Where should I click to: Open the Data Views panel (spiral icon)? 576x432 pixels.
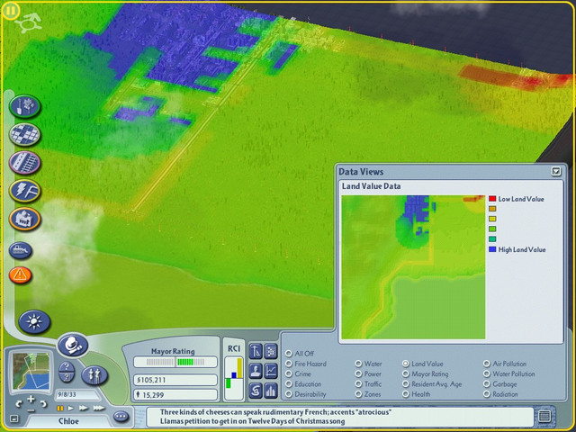(x=256, y=391)
